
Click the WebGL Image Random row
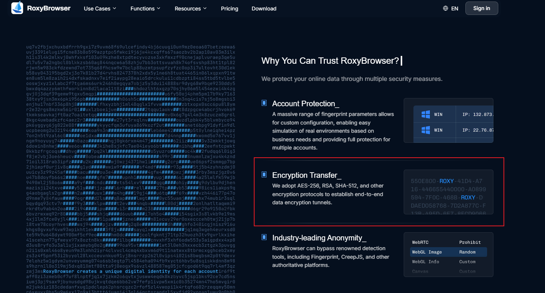[x=448, y=252]
